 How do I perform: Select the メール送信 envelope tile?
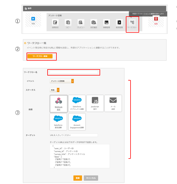(x=113, y=103)
